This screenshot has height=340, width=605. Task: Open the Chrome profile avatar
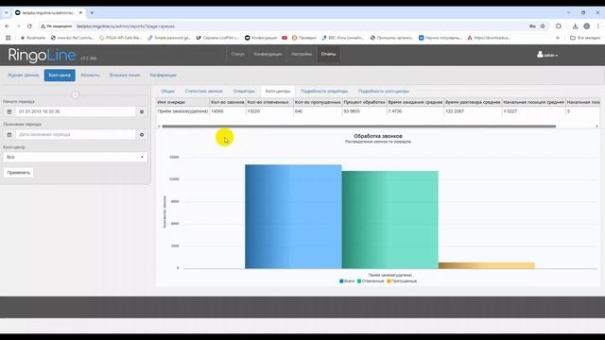[586, 26]
